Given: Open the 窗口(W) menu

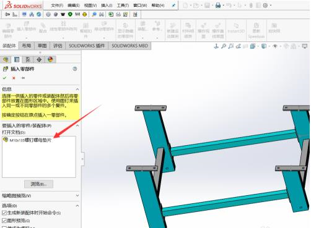Looking at the screenshot, I should (x=140, y=6).
